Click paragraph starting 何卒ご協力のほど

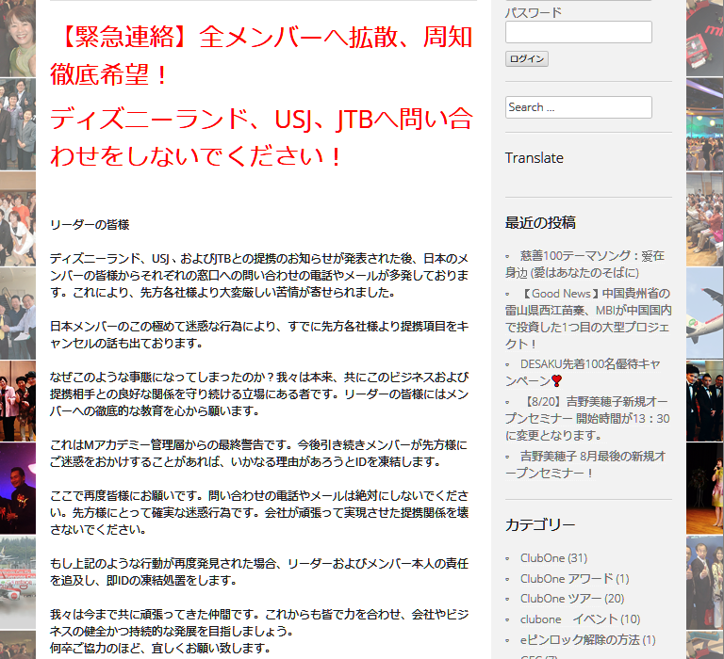coord(160,648)
